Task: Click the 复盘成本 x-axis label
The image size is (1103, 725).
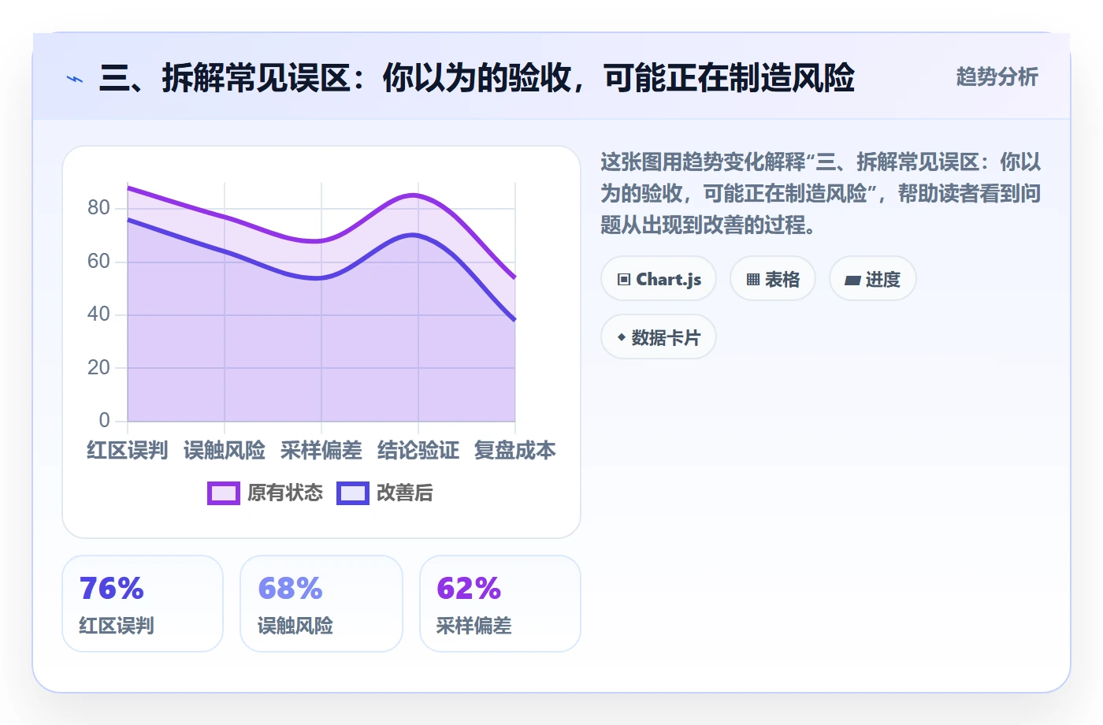Action: [x=515, y=451]
